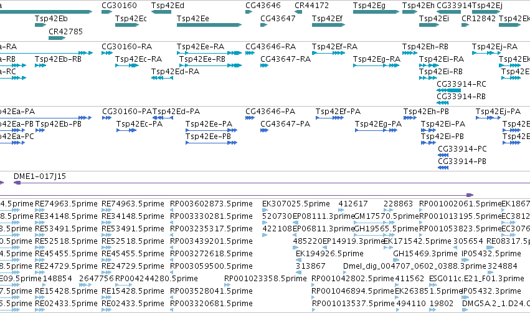The image size is (530, 313).
Task: Click the Tsp42Eb gene label
Action: click(x=51, y=19)
